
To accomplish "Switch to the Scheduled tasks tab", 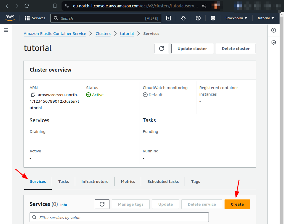I will pos(163,181).
